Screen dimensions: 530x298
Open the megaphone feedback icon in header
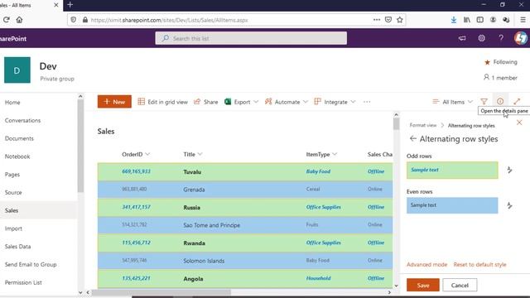[x=462, y=38]
